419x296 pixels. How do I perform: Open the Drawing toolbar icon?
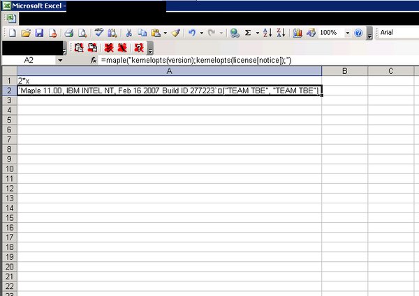coord(311,33)
